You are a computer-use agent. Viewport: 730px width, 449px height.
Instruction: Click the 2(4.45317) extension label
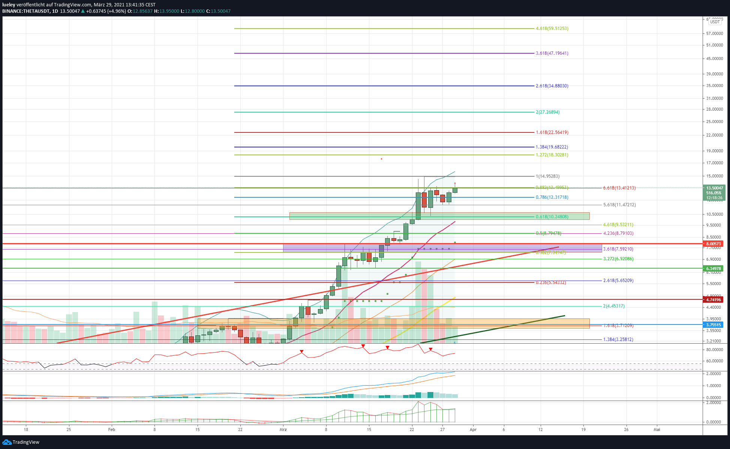[613, 306]
